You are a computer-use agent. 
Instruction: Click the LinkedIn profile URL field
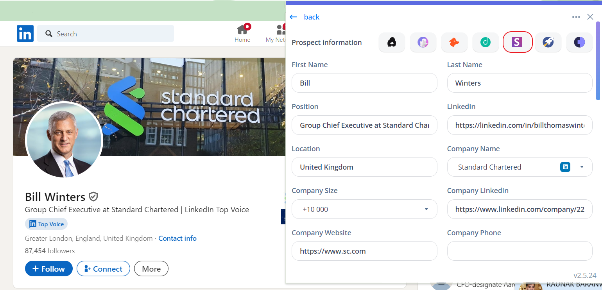click(x=520, y=125)
